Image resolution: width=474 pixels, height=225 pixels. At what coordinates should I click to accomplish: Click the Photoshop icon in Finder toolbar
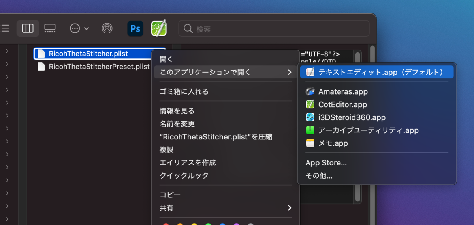pyautogui.click(x=135, y=28)
